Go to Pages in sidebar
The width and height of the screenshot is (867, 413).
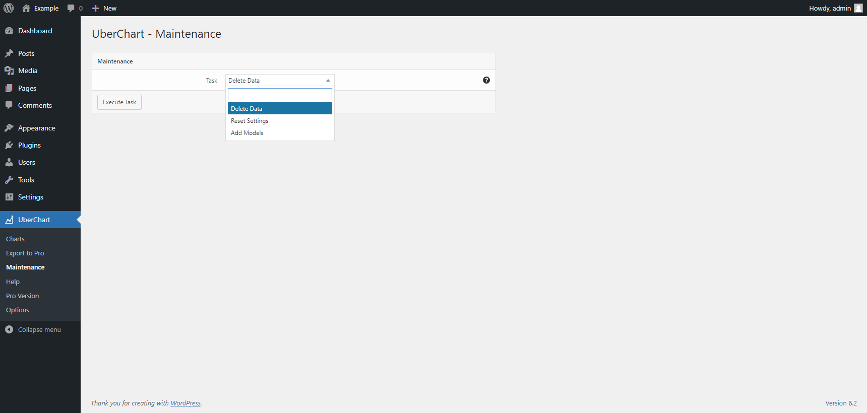point(27,88)
